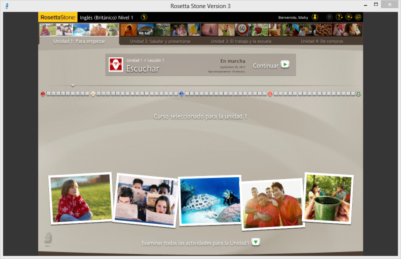Image resolution: width=401 pixels, height=259 pixels.
Task: Open the user profile icon beside Bienvenida
Action: [x=314, y=18]
